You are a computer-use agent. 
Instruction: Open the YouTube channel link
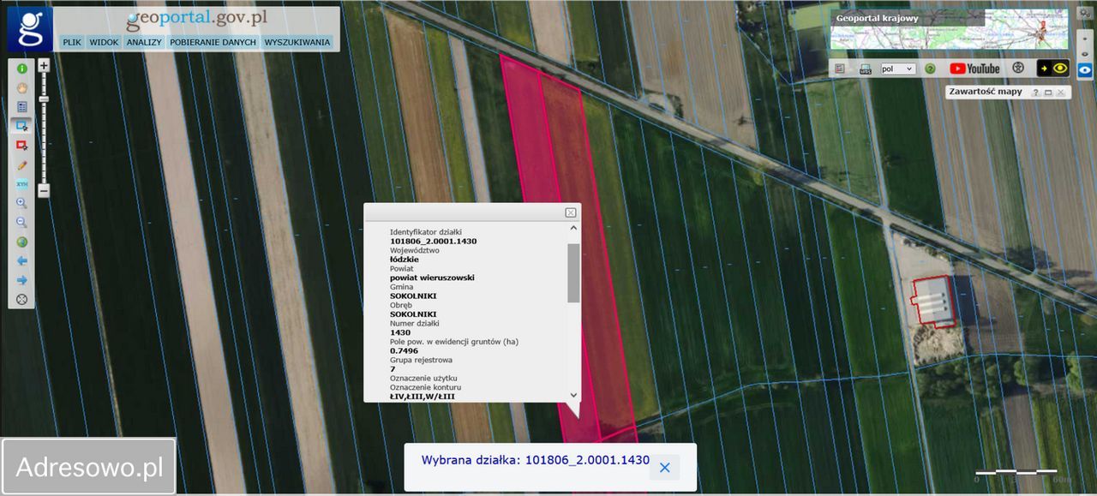click(974, 69)
